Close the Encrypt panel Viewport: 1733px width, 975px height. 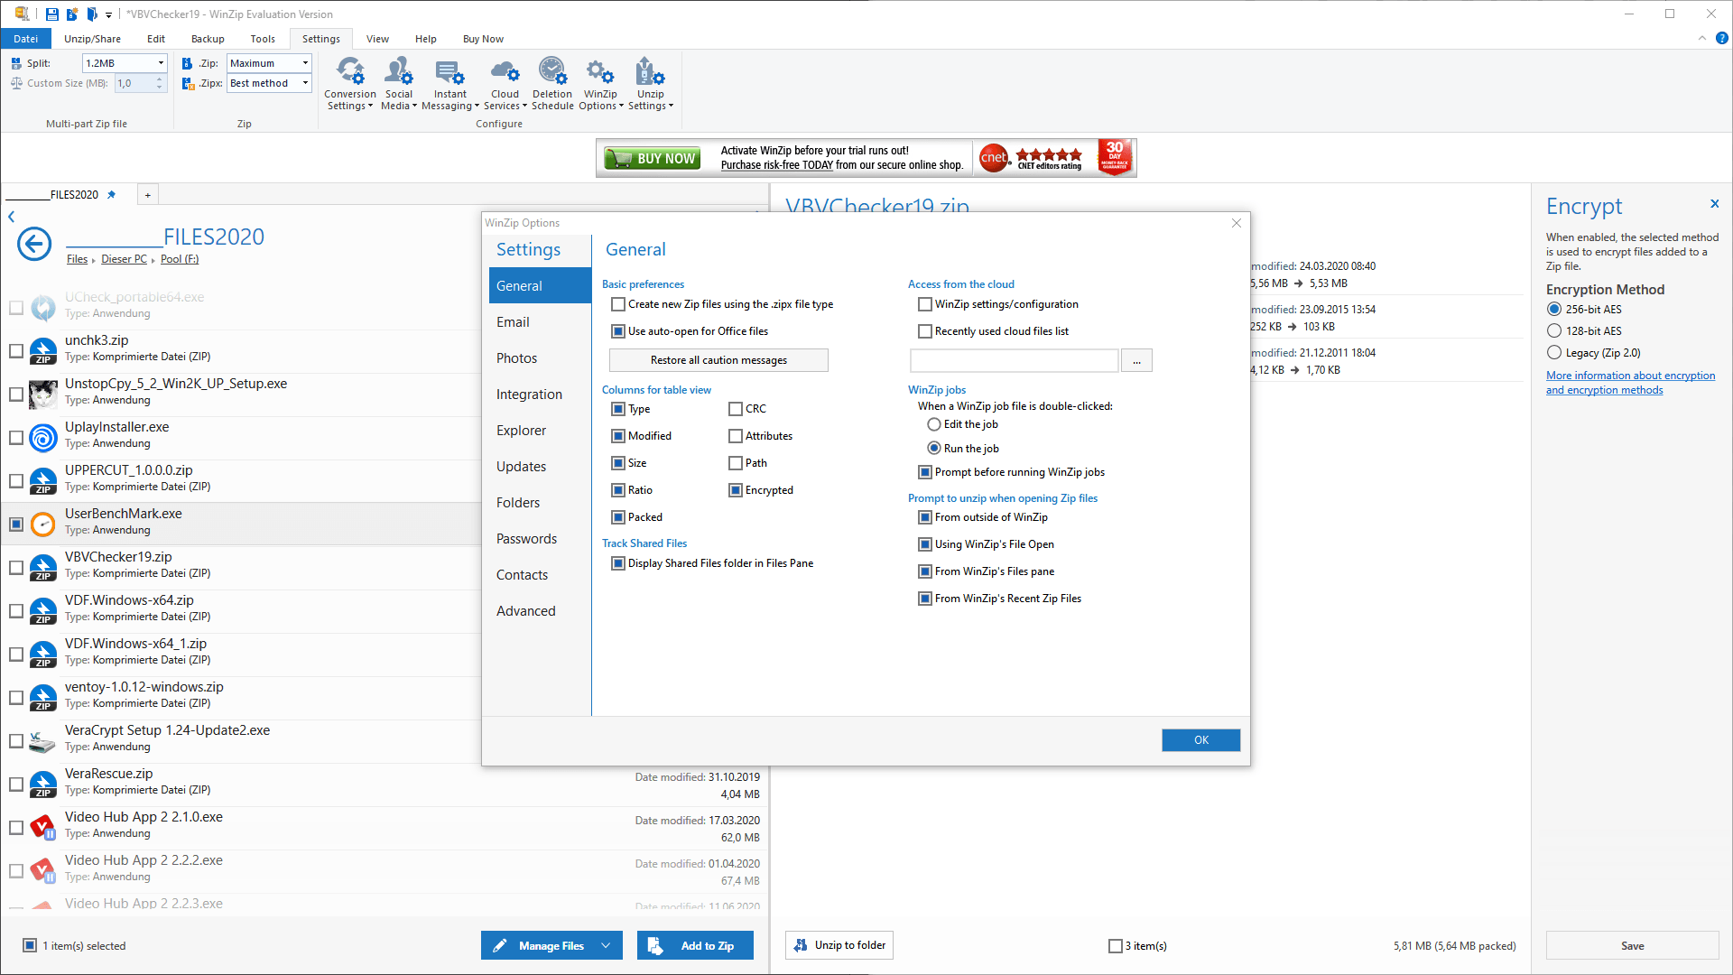coord(1714,204)
